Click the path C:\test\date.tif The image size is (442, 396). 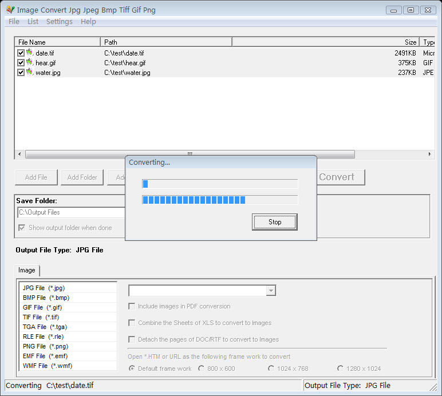coord(124,53)
